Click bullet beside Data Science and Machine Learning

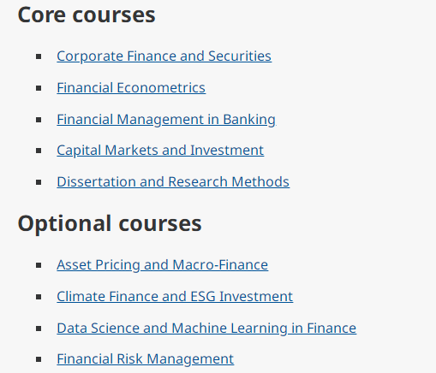tap(39, 329)
